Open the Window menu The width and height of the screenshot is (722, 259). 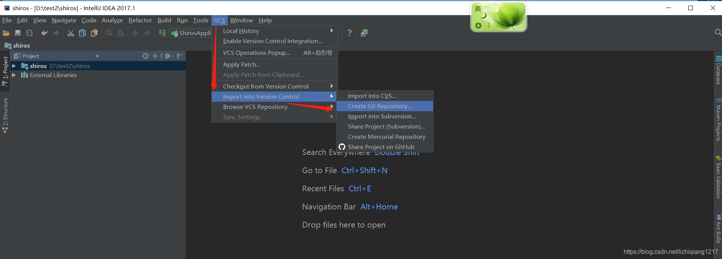tap(242, 20)
